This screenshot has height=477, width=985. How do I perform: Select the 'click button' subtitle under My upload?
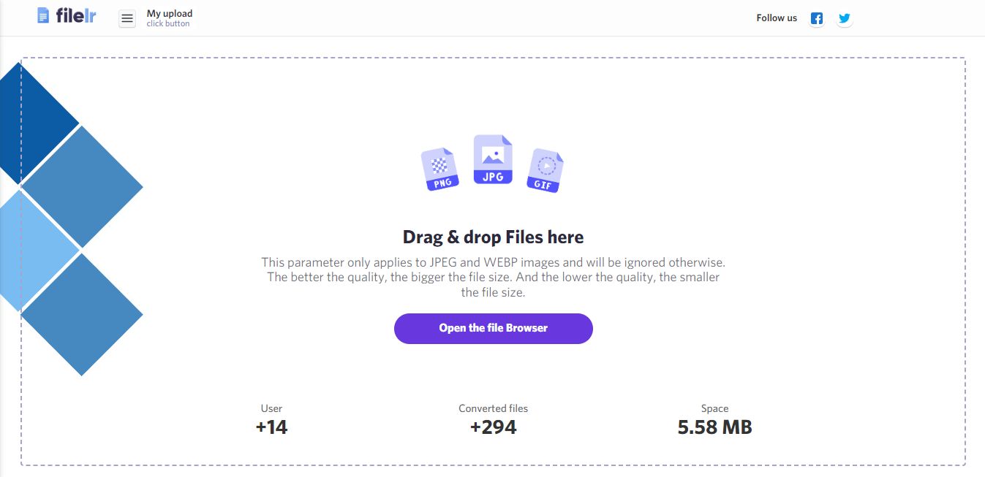click(x=168, y=24)
